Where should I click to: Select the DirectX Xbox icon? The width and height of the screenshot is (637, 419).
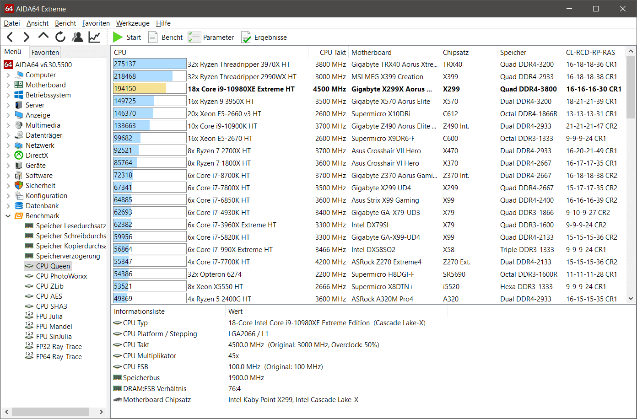click(x=19, y=156)
